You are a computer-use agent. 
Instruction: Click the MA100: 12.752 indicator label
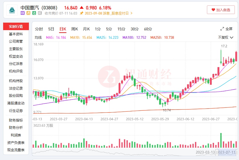pos(134,37)
